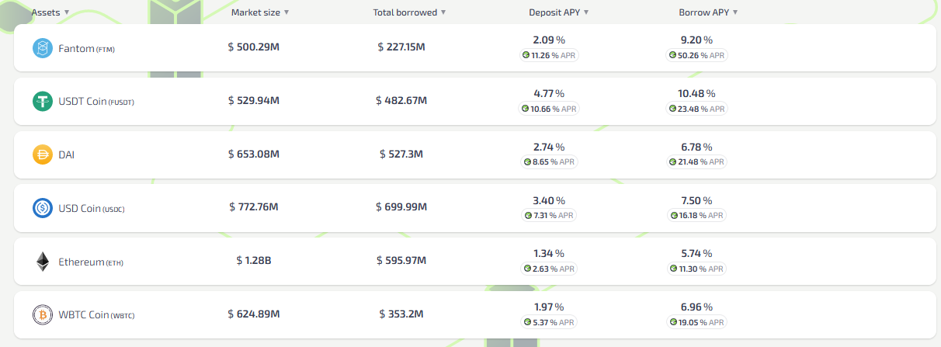
Task: Click reward icon beside Ethereum 2.63% APR
Action: [527, 269]
